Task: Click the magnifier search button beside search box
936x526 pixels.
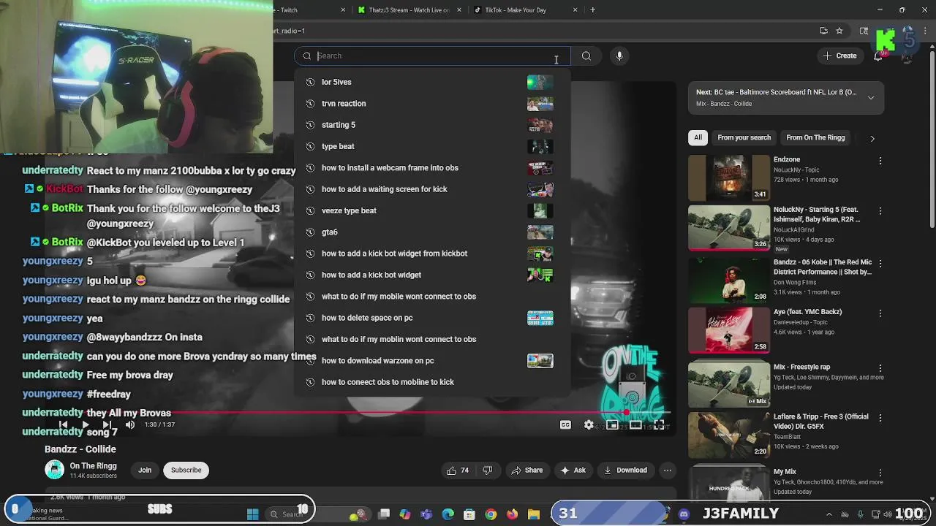Action: [x=586, y=56]
